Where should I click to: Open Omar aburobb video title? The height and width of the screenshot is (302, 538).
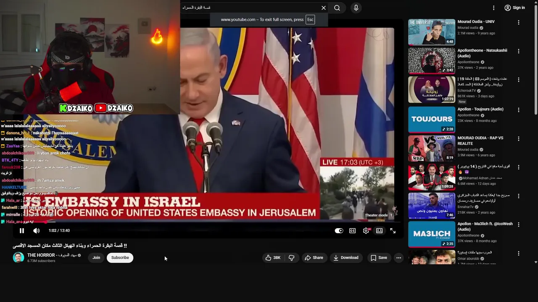tap(475, 253)
